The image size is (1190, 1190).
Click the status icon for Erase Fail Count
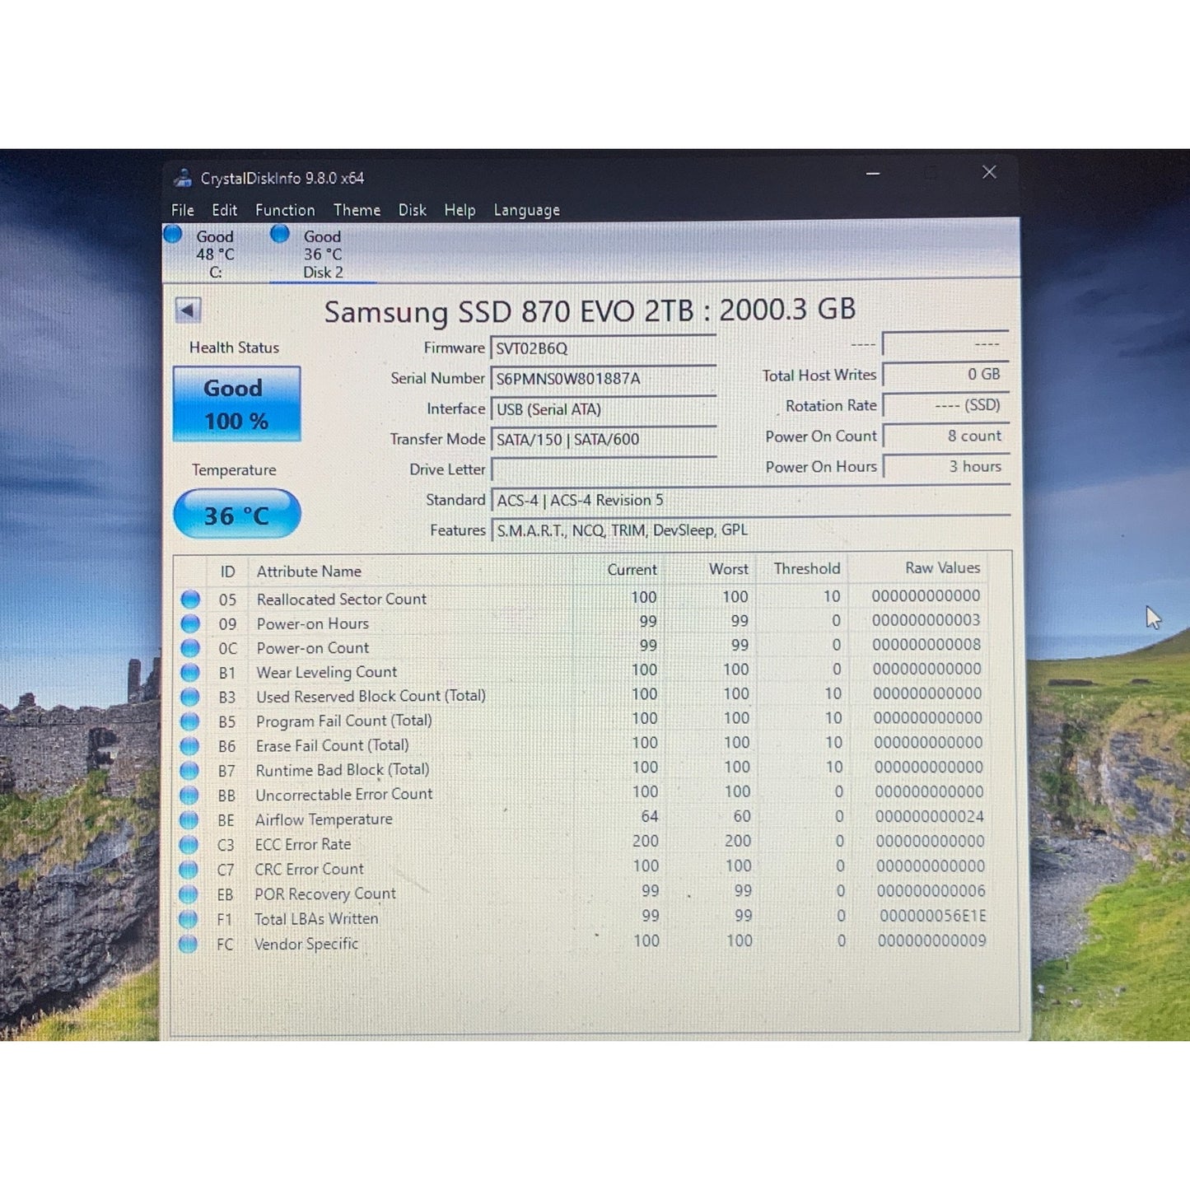click(x=189, y=746)
